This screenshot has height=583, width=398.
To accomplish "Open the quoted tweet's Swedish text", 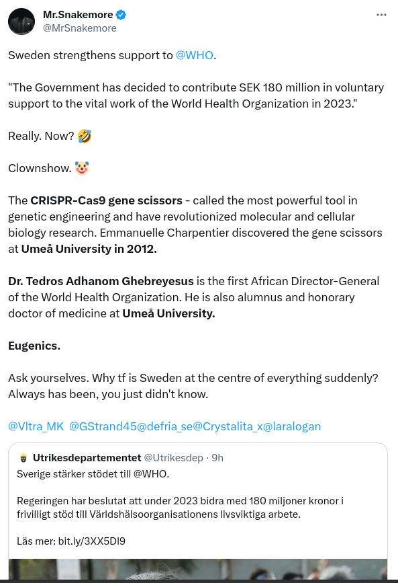I will pyautogui.click(x=180, y=508).
